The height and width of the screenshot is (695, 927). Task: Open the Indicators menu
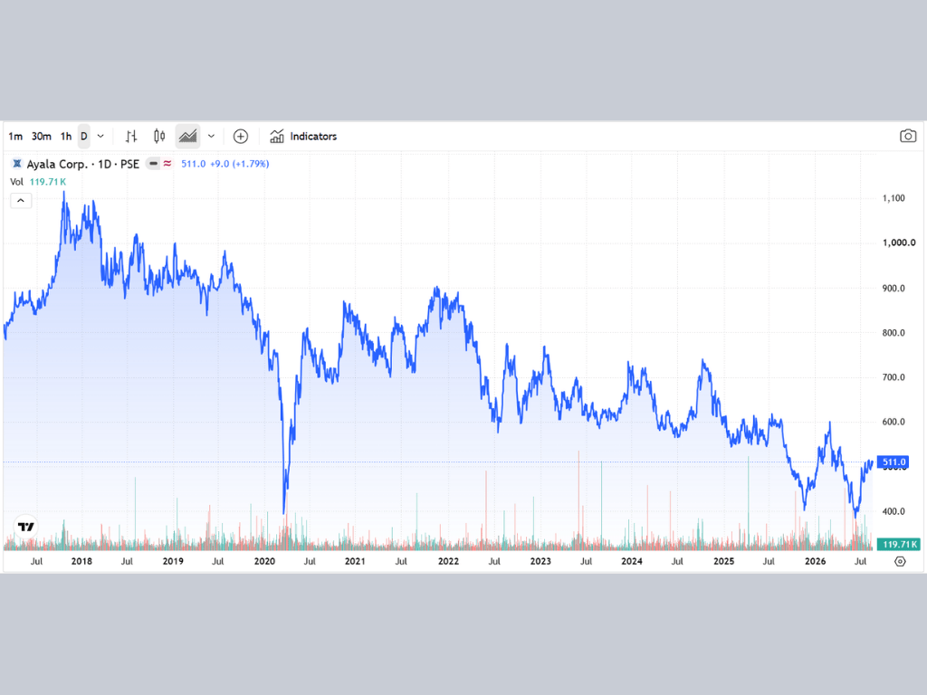click(303, 137)
